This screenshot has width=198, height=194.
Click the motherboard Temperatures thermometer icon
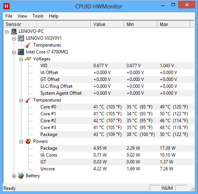[x=28, y=45]
